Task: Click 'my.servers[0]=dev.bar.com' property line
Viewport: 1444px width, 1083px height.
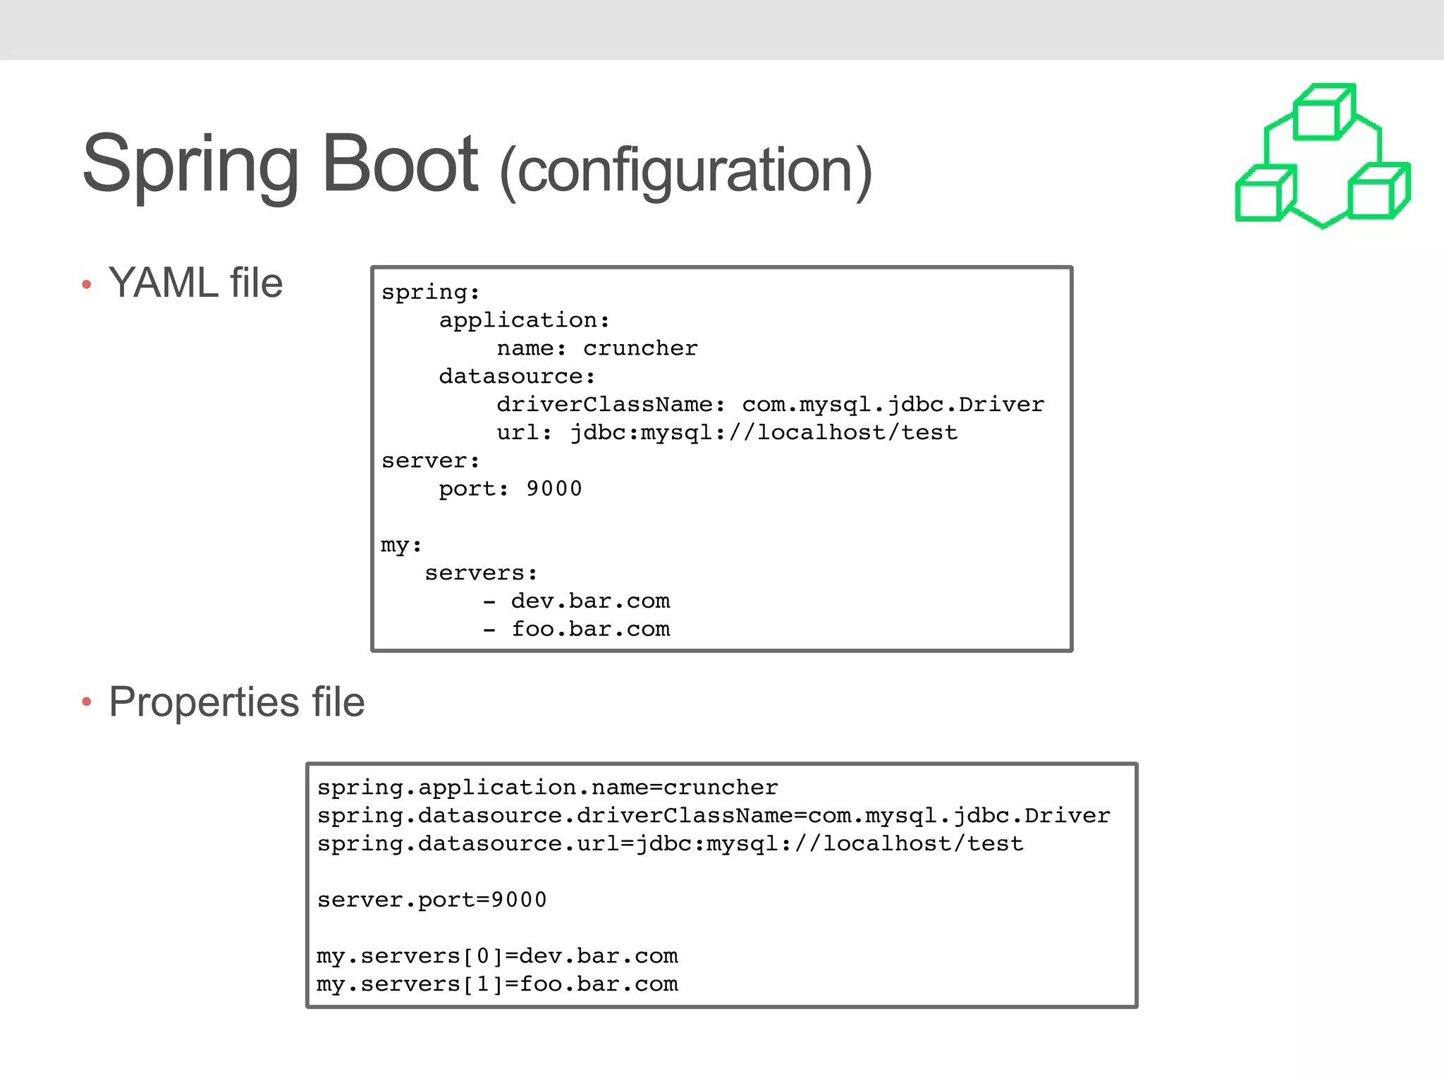Action: point(497,957)
